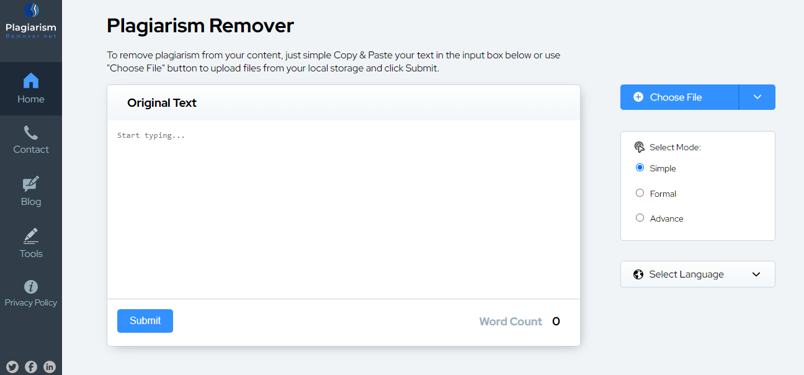
Task: Click the Blog pencil icon
Action: (x=30, y=184)
